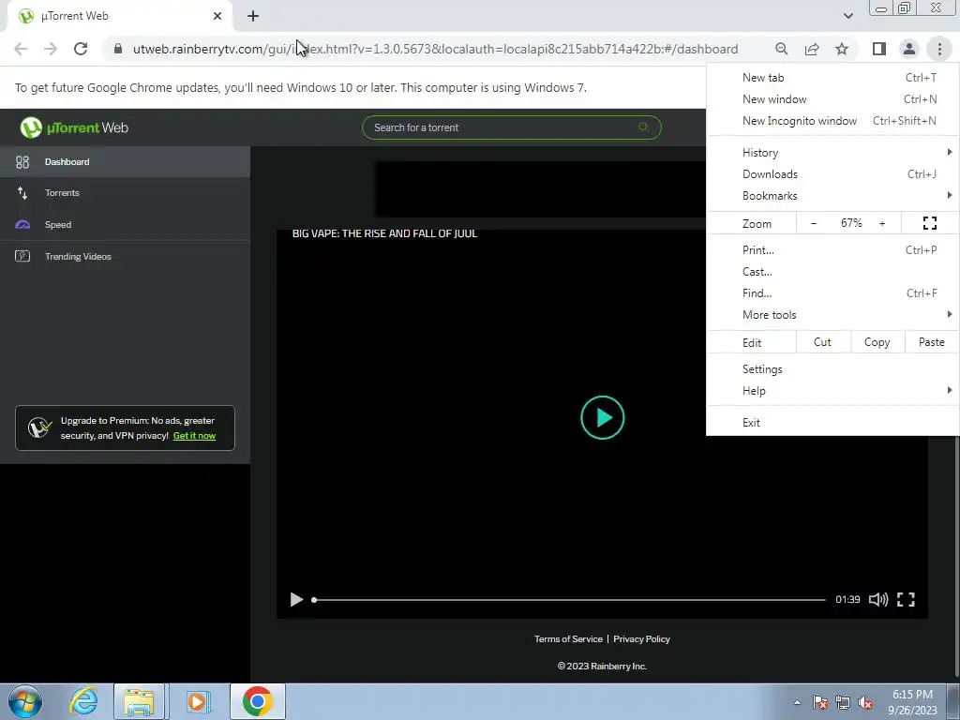Close the µTorrent Web tab

(x=217, y=17)
